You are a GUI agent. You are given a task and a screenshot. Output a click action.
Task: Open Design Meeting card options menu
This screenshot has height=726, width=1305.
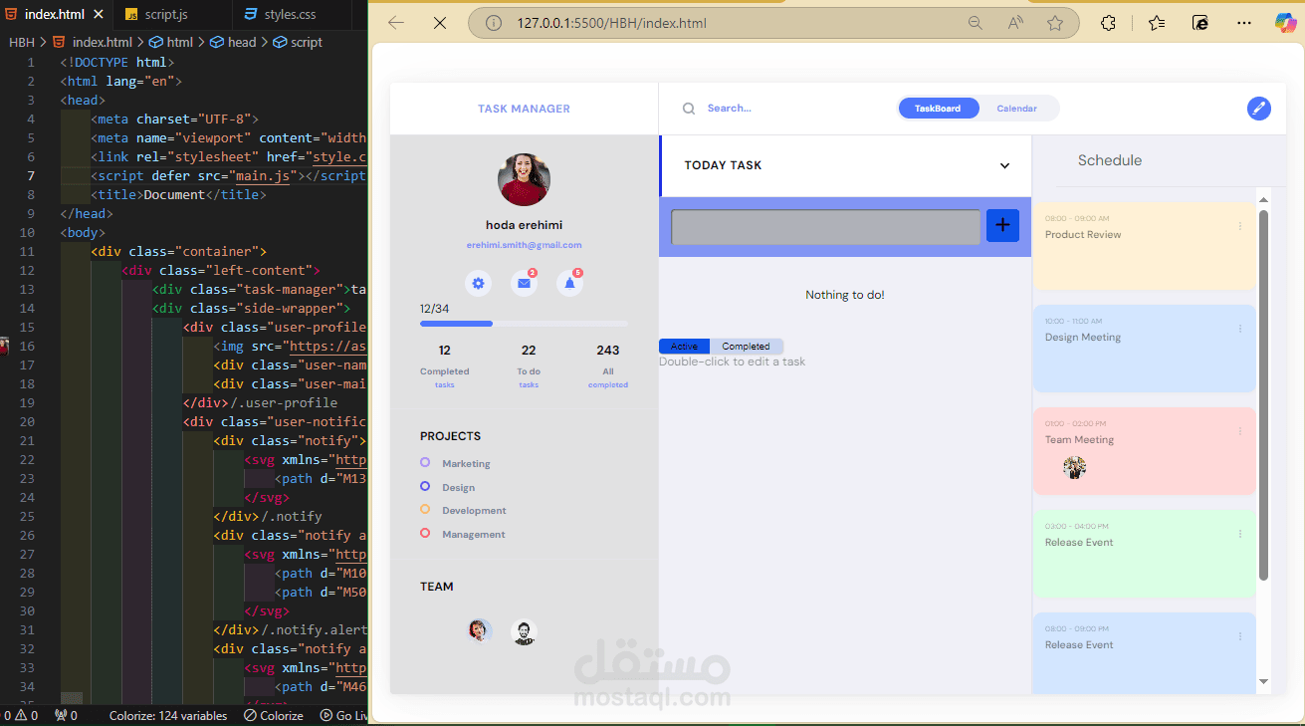coord(1240,329)
